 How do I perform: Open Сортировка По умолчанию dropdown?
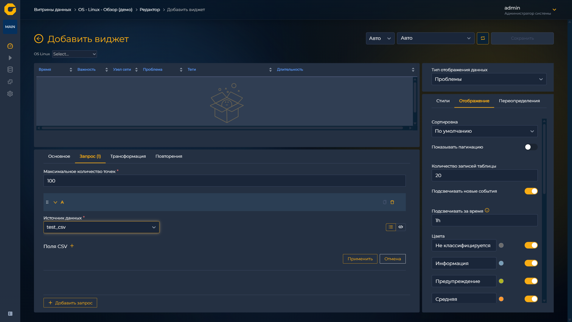coord(484,131)
